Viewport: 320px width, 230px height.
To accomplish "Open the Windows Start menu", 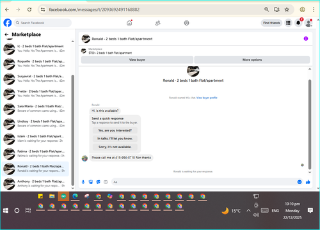I will (6, 211).
